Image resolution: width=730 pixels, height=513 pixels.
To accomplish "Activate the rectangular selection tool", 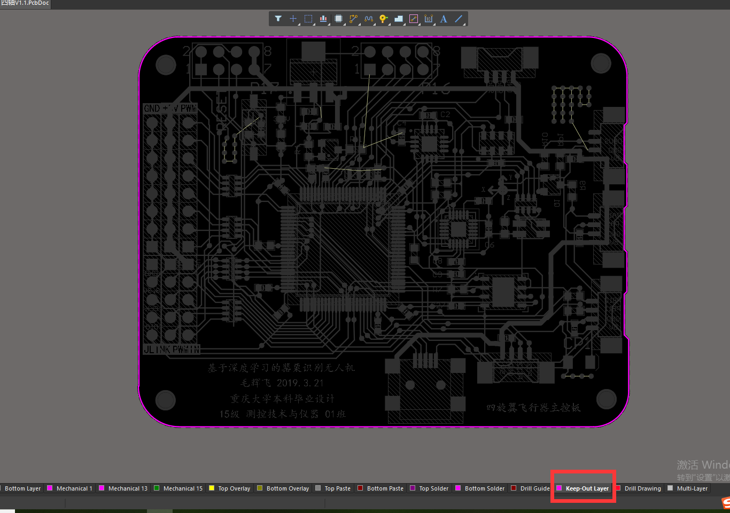I will point(308,19).
